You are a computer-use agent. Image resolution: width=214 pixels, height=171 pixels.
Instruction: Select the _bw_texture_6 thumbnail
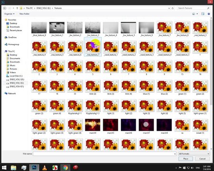pos(146,28)
